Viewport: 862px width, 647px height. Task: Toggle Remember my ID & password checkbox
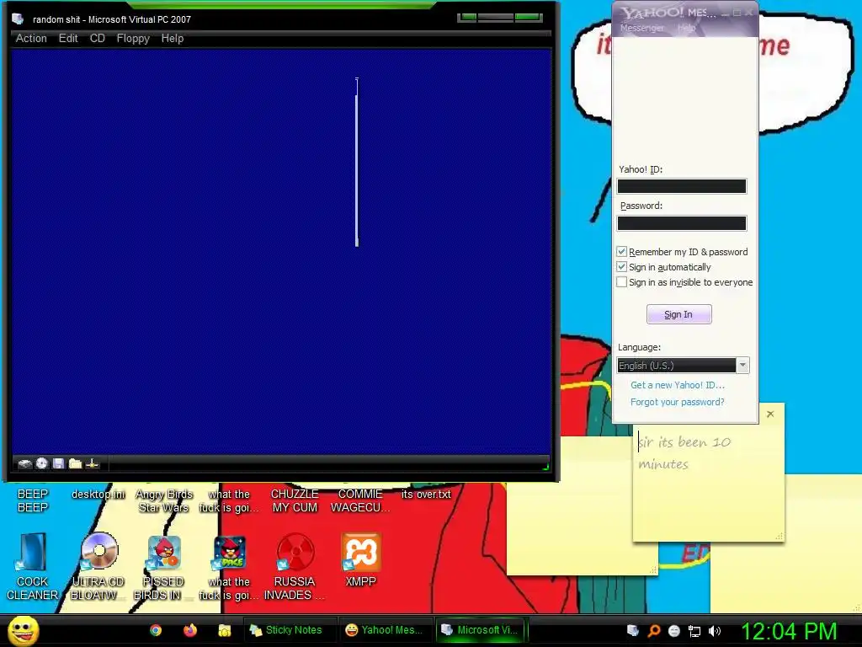(622, 251)
